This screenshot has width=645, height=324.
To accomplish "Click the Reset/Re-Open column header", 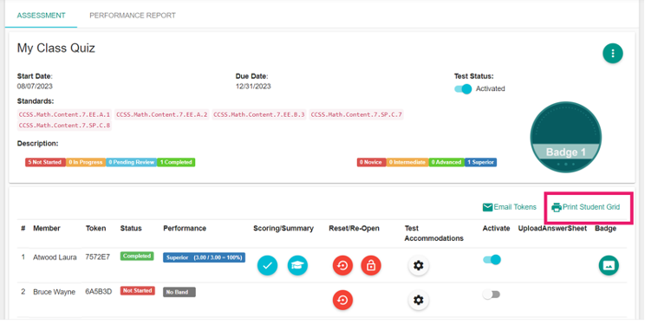I will (355, 229).
